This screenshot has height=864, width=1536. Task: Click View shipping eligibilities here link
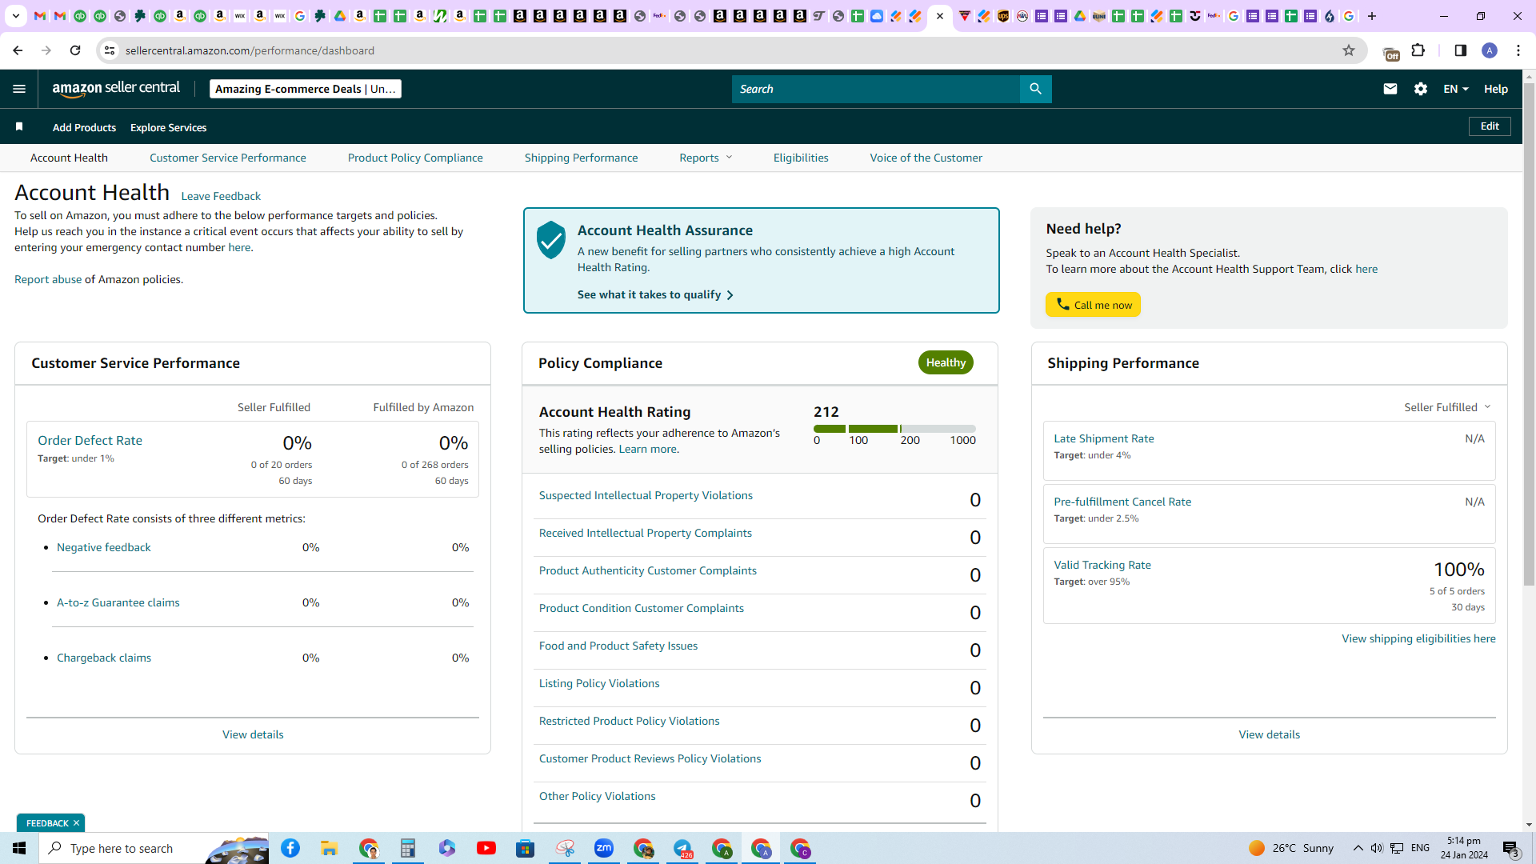click(1418, 638)
